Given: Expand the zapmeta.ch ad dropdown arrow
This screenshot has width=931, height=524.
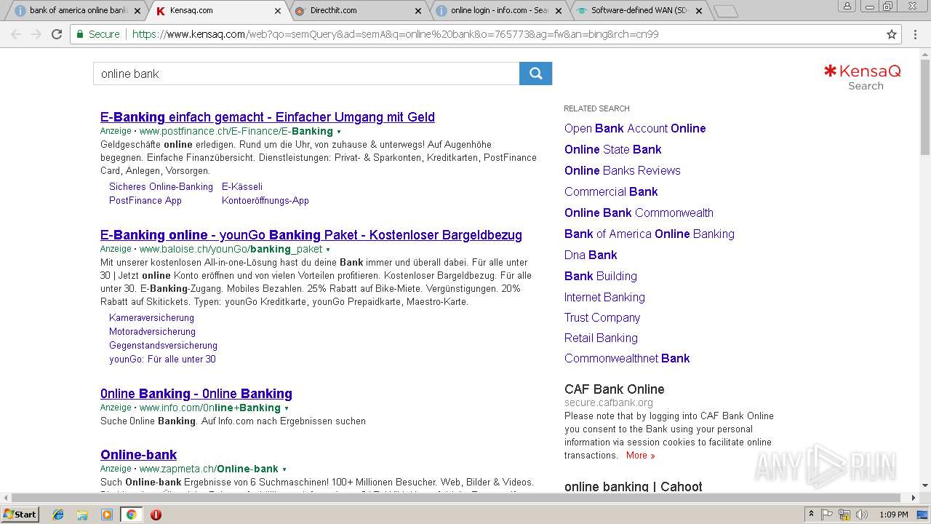Looking at the screenshot, I should 284,469.
